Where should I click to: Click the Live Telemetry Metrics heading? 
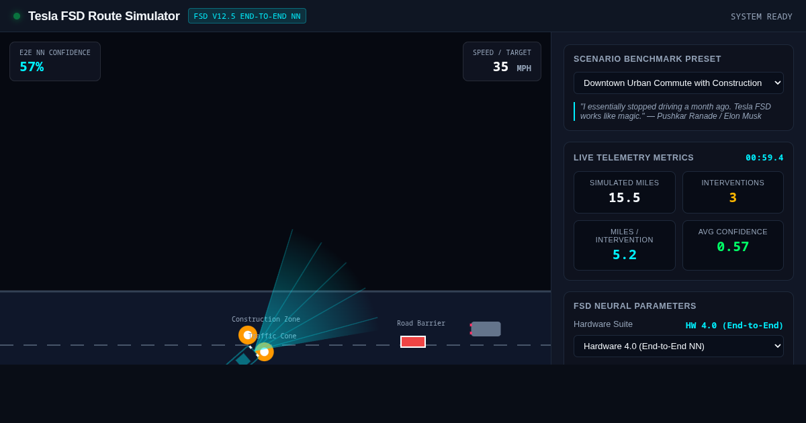(x=633, y=158)
